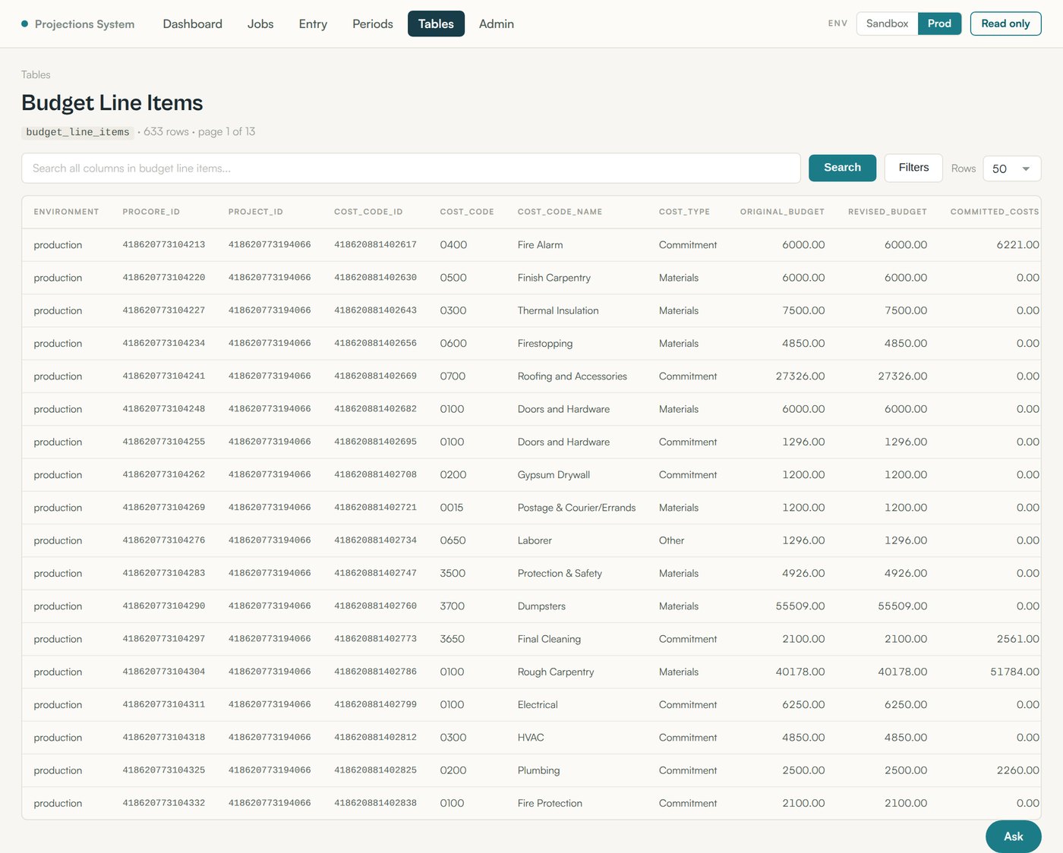1063x853 pixels.
Task: Sort by ENVIRONMENT column header
Action: [x=66, y=212]
